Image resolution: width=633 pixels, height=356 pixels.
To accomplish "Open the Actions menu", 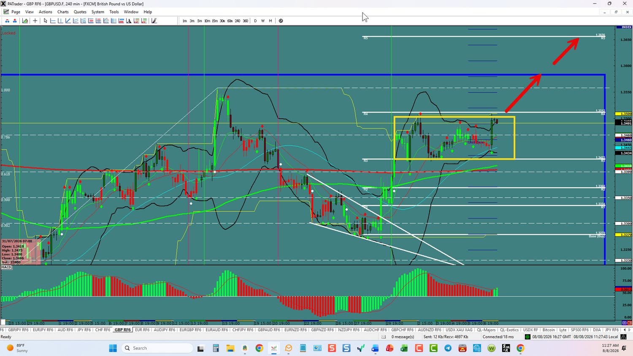I will coord(46,12).
